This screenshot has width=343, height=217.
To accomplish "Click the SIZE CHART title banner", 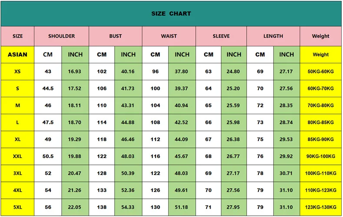I will click(x=171, y=13).
